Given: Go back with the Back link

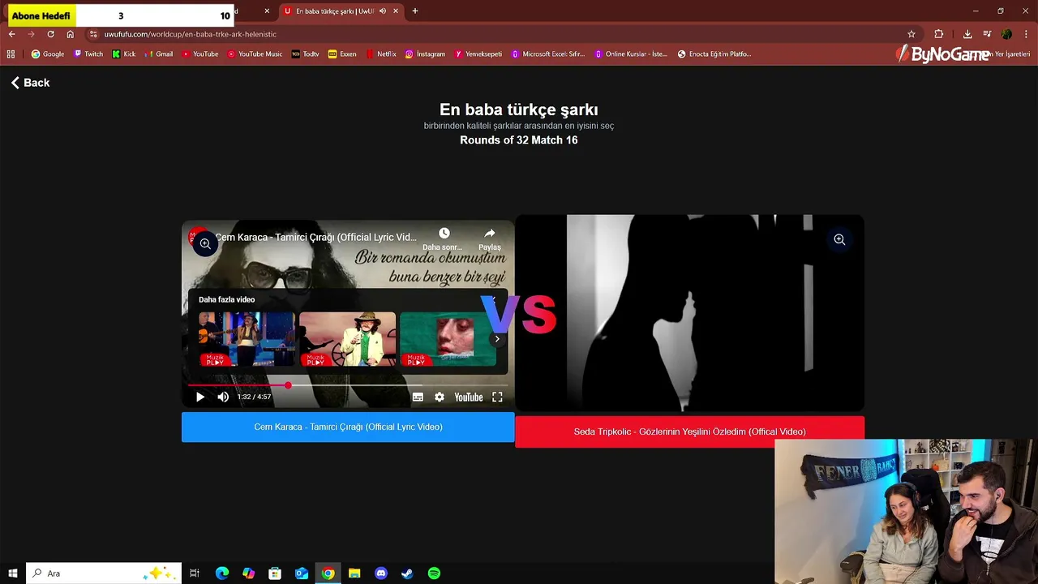Looking at the screenshot, I should click(30, 83).
